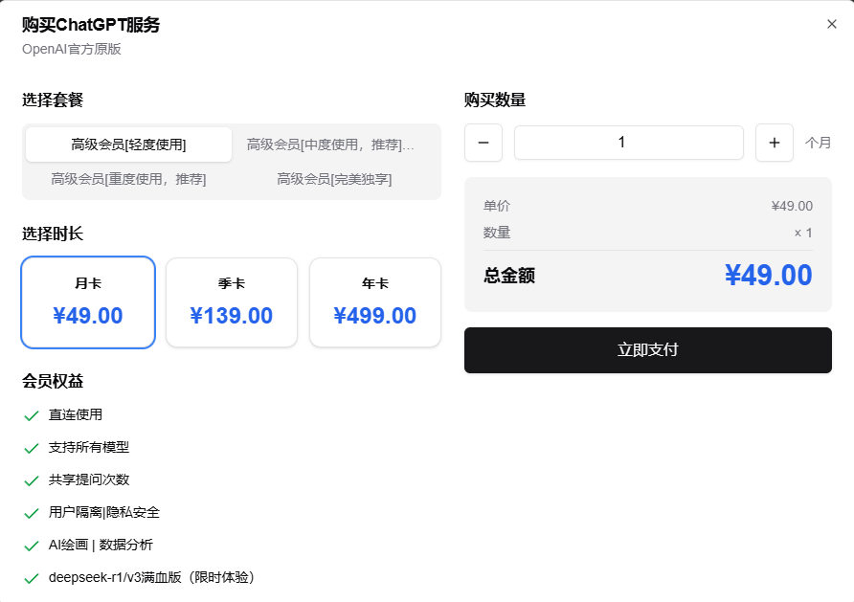Click the minus icon to decrease quantity
Screen dimensions: 854x602
pyautogui.click(x=483, y=143)
